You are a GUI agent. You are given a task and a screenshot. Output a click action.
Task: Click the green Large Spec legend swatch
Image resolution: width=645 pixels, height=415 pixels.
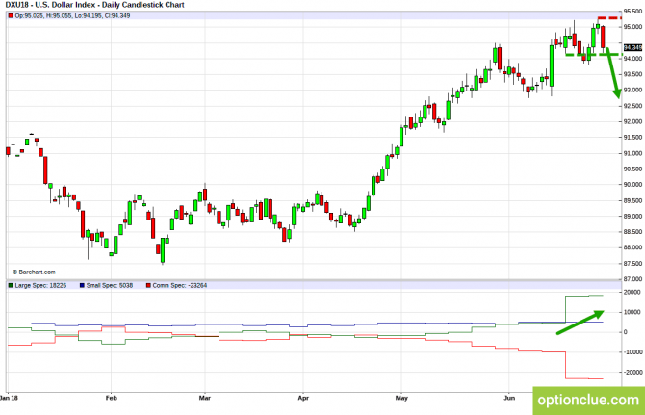point(11,285)
